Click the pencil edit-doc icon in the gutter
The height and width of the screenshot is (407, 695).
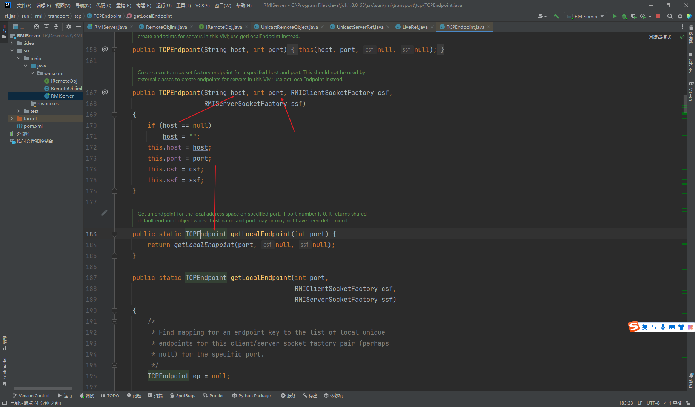[x=105, y=213]
